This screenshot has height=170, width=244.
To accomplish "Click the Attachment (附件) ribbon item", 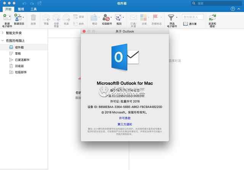I will (79, 24).
